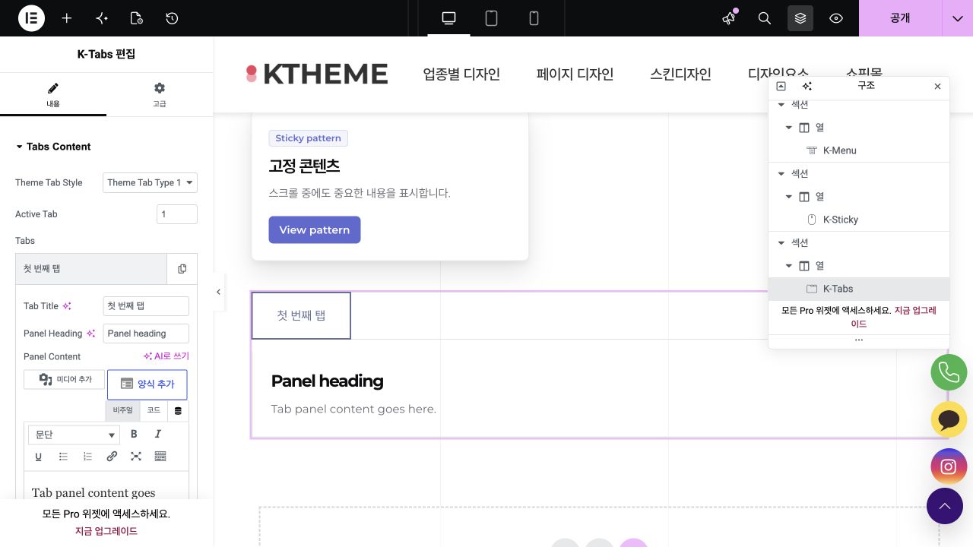Switch editor to 코드 tab
Image resolution: width=973 pixels, height=547 pixels.
pos(154,410)
